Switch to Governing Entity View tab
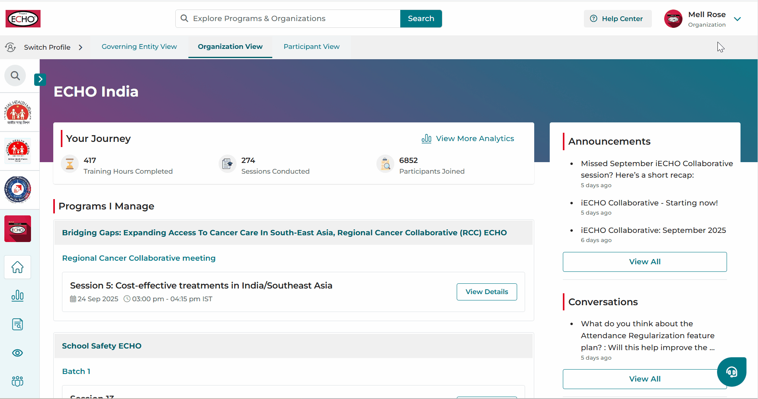This screenshot has height=399, width=758. (139, 46)
